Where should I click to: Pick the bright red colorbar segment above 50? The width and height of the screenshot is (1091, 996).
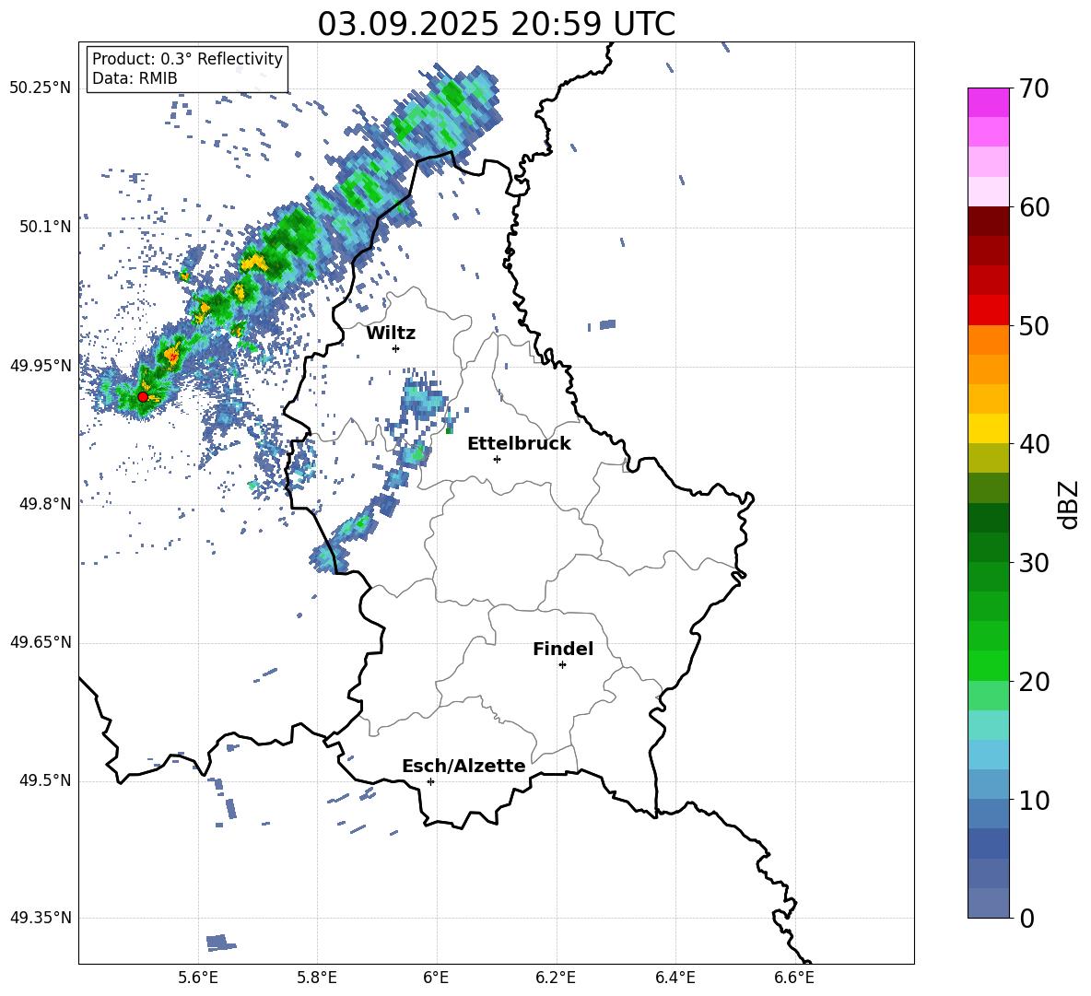point(988,311)
